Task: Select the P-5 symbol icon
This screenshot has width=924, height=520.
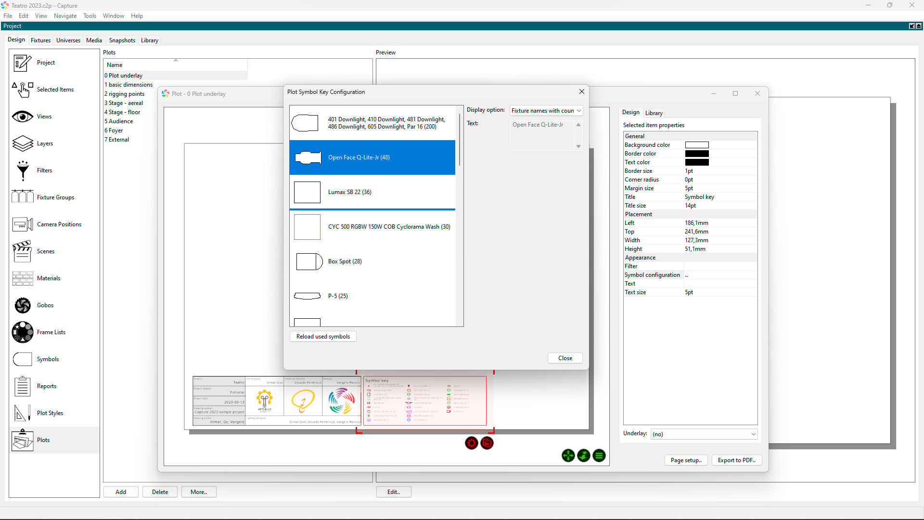Action: click(x=307, y=296)
